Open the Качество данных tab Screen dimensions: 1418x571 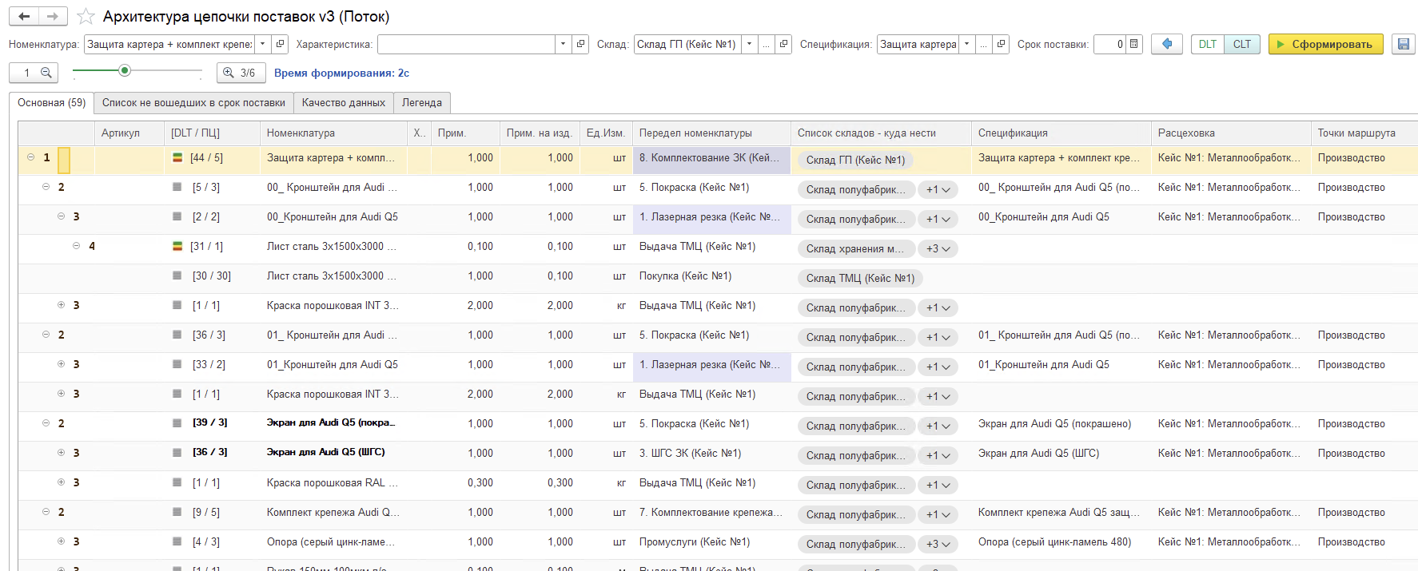click(343, 103)
